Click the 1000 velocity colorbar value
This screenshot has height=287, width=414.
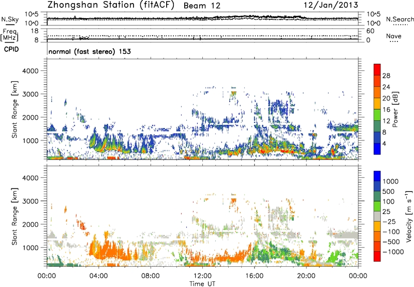pos(391,181)
